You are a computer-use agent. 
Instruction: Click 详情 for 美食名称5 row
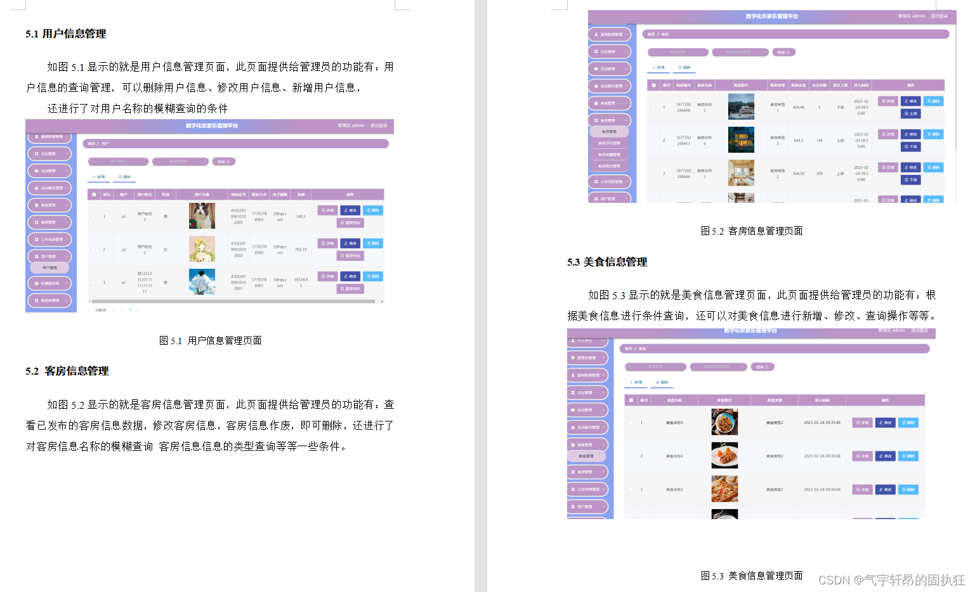862,423
